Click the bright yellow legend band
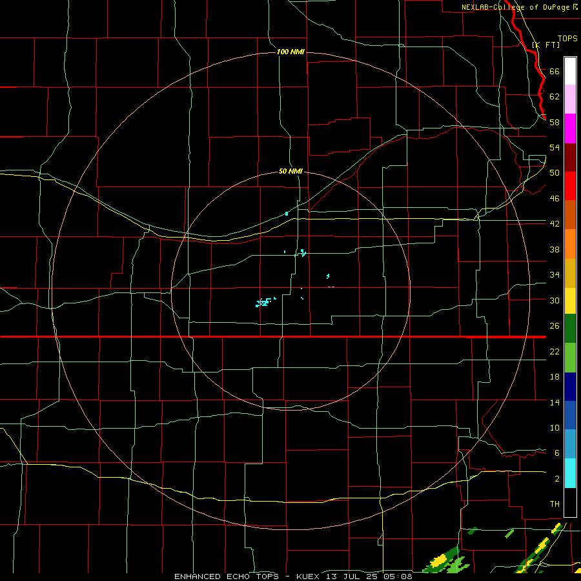Screen dimensions: 581x581 tap(570, 300)
